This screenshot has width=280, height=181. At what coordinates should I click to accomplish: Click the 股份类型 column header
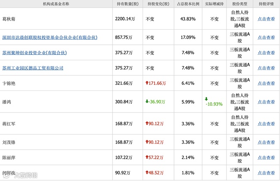pos(240,4)
